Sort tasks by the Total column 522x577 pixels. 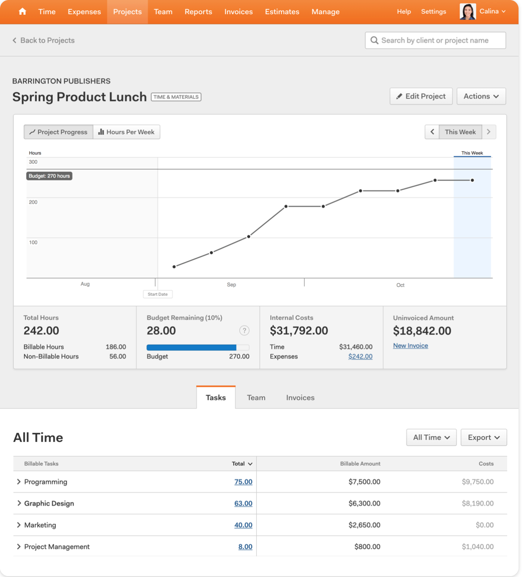coord(242,464)
